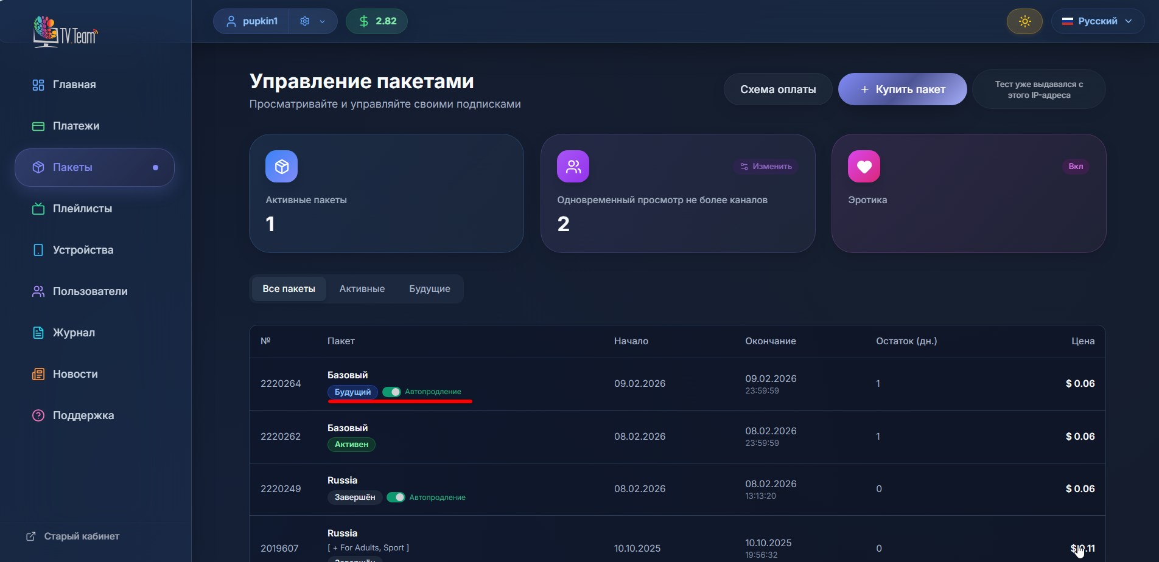Open the Схема оплаты button

pyautogui.click(x=777, y=89)
